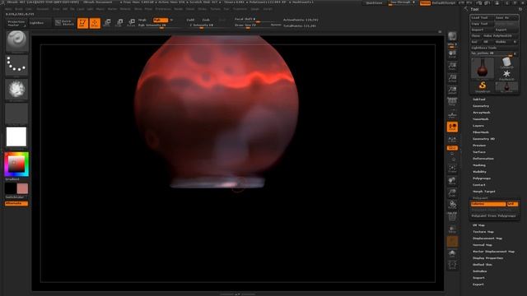Click the Xpose icon
The height and width of the screenshot is (296, 527).
pyautogui.click(x=452, y=265)
